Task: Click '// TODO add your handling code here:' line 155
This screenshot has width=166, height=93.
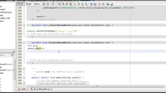Action: [50, 60]
